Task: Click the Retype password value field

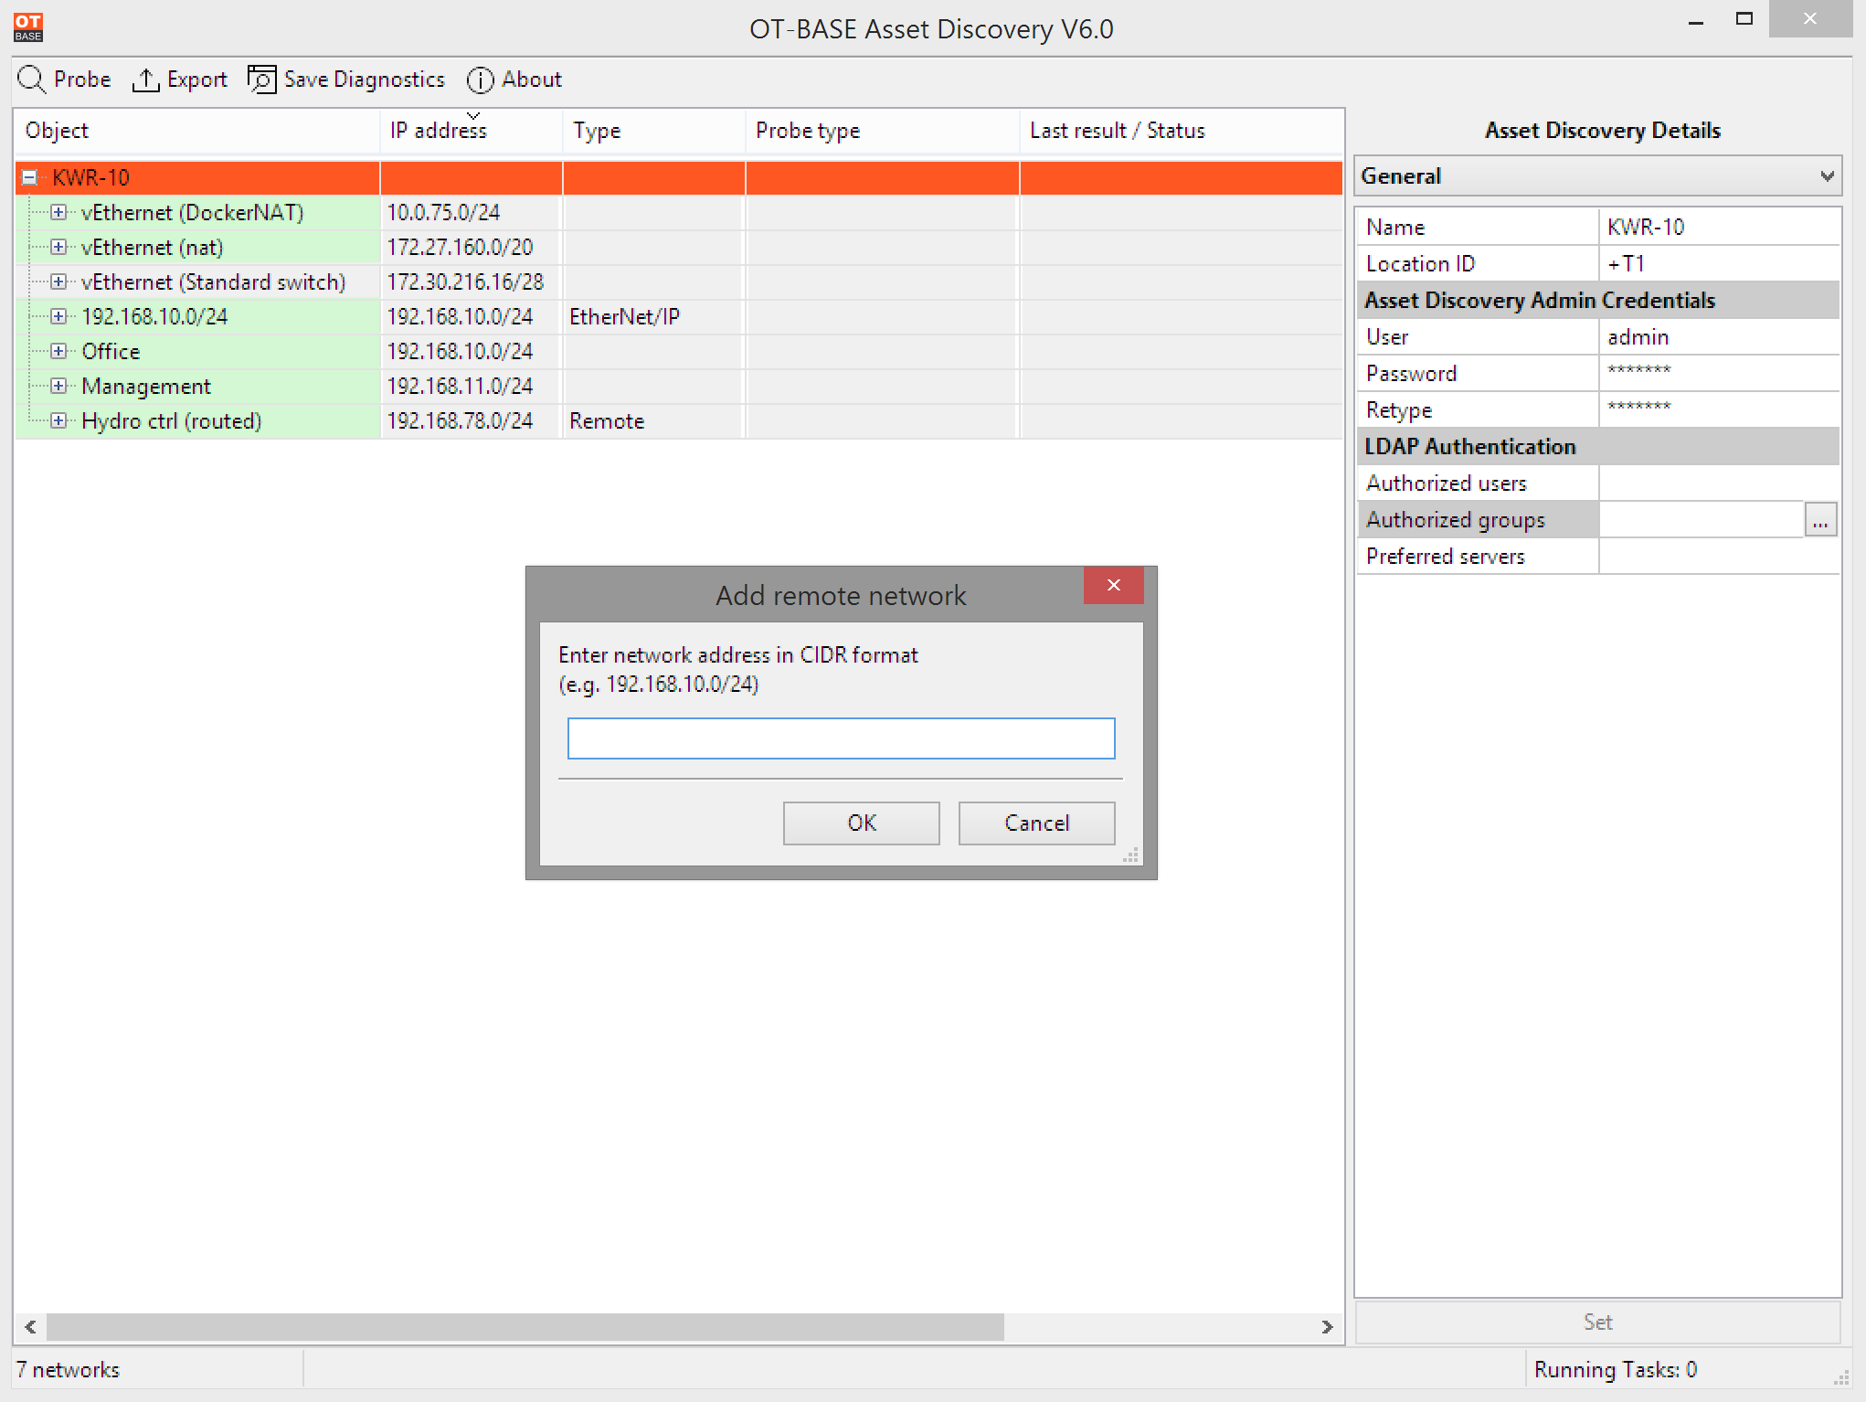Action: (x=1719, y=409)
